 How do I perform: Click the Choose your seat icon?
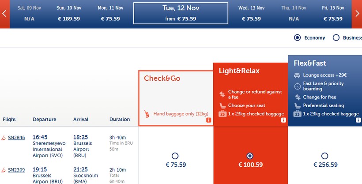tap(222, 105)
